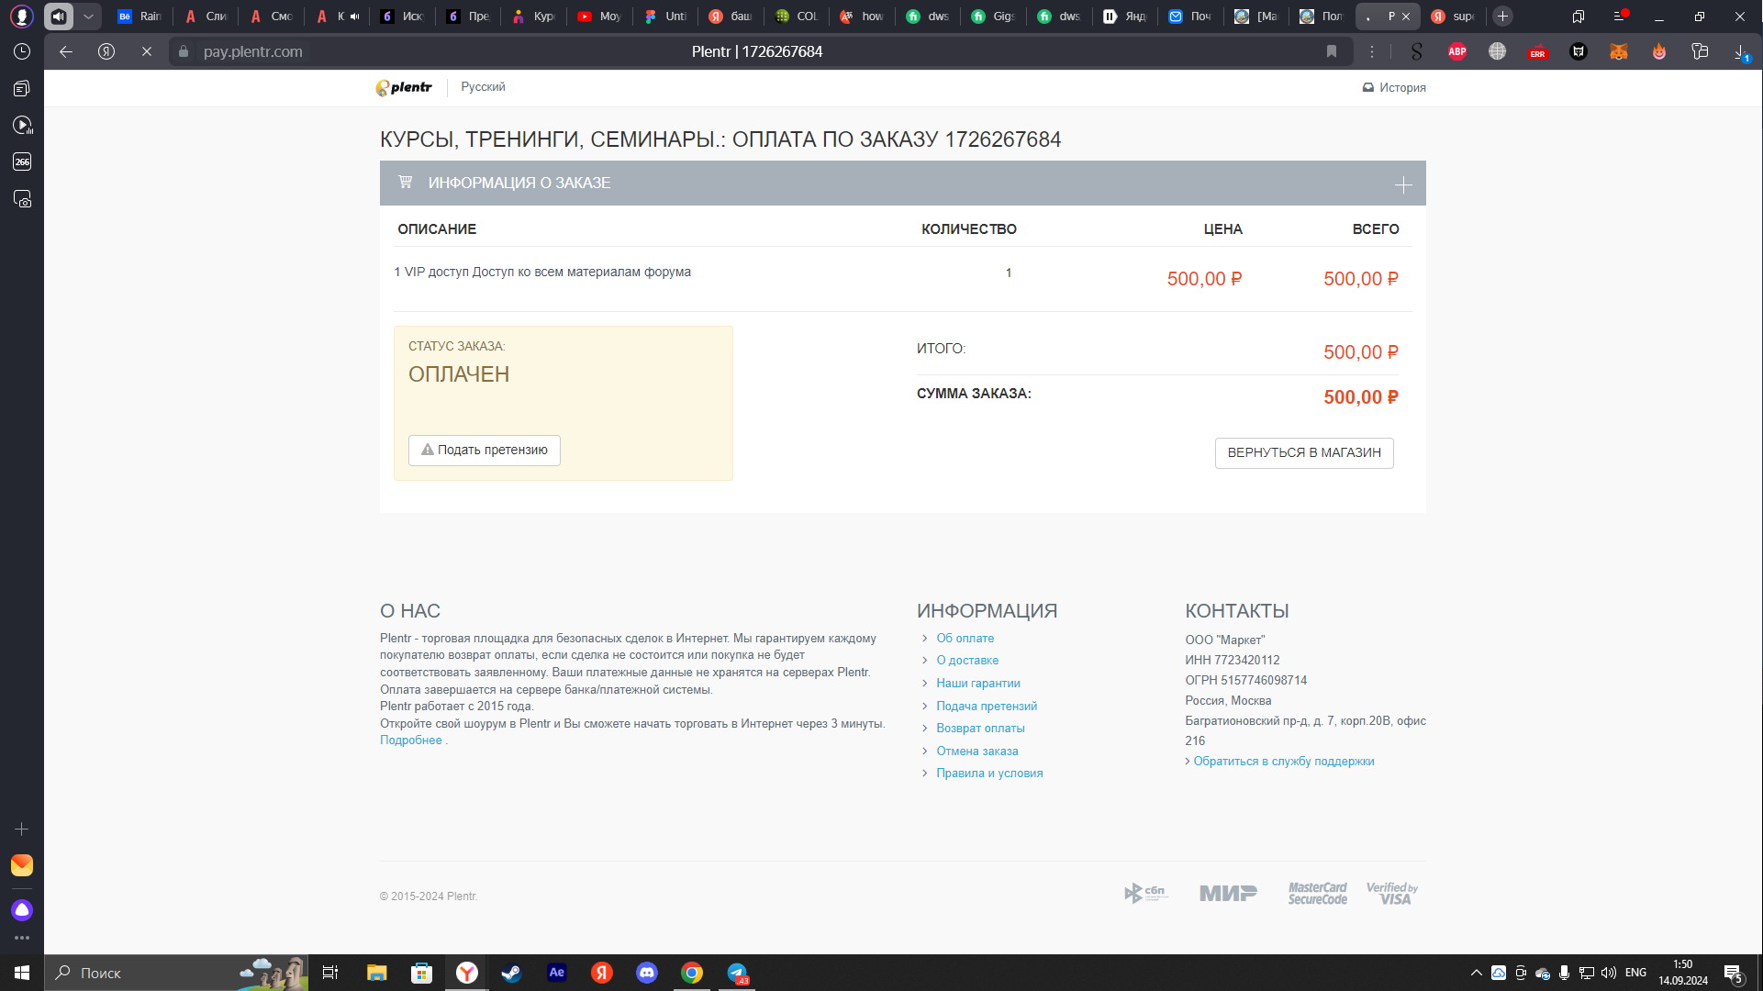Screen dimensions: 1763x991
Task: Switch to the COL tab
Action: tap(797, 16)
